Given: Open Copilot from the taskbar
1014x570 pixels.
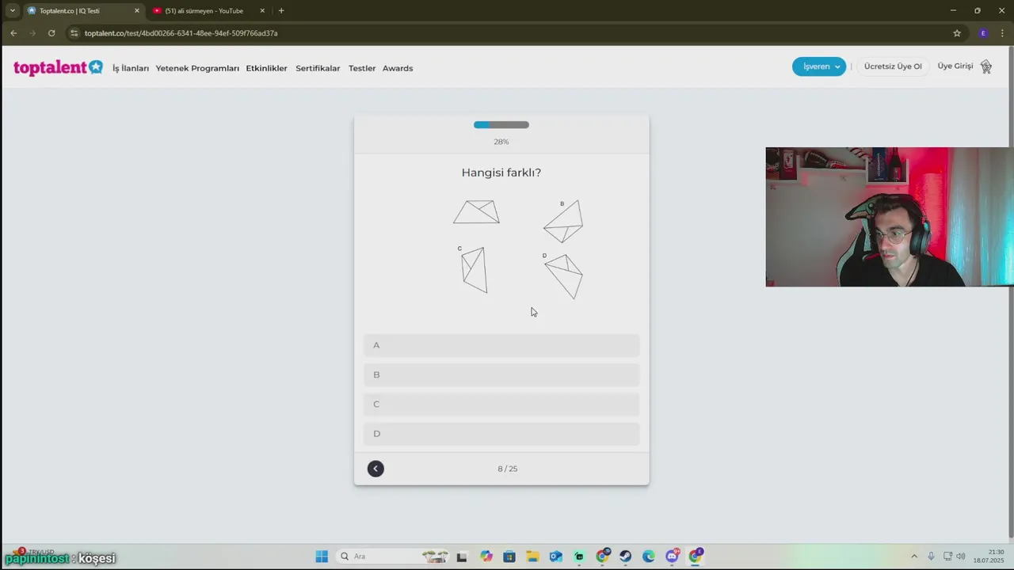Looking at the screenshot, I should point(486,557).
